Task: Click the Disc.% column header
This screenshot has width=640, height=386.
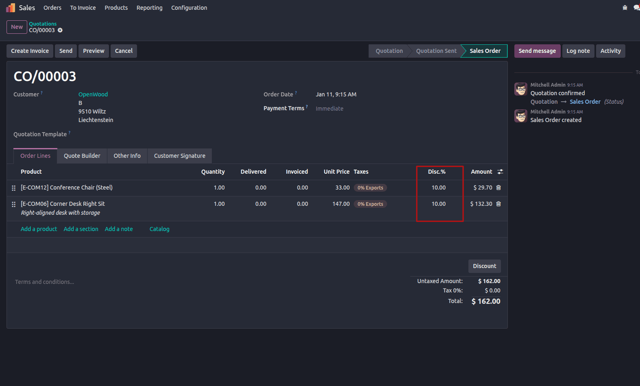Action: pos(437,172)
